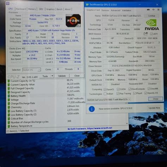Switch to the Memory tab in CPU-Z
Viewport: 167px width, 167px height.
(x=32, y=9)
